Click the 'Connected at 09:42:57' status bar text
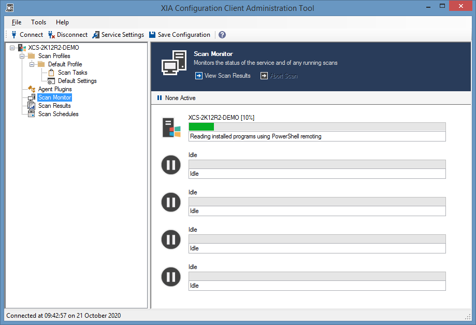Image resolution: width=476 pixels, height=325 pixels. 63,316
